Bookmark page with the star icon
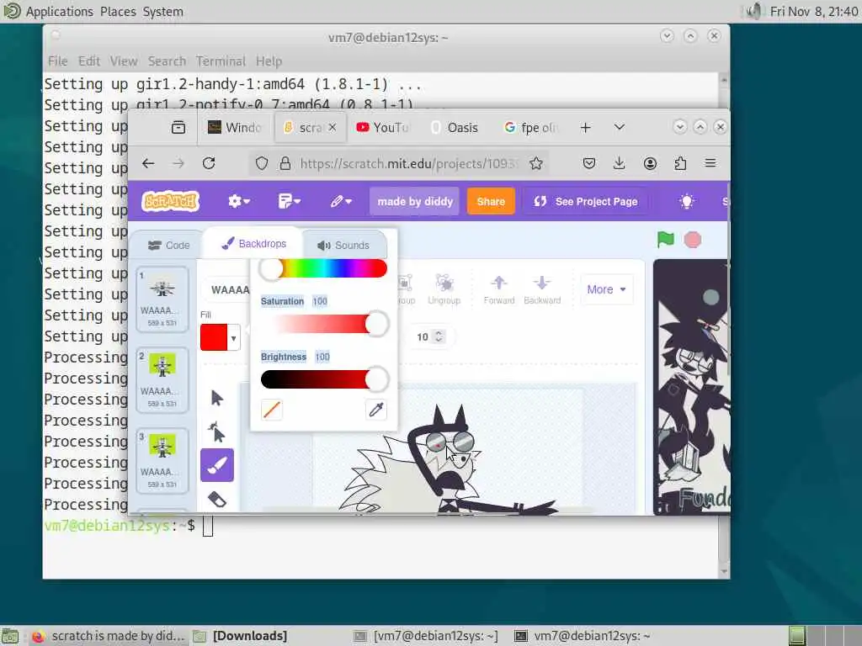The height and width of the screenshot is (646, 862). (x=536, y=163)
